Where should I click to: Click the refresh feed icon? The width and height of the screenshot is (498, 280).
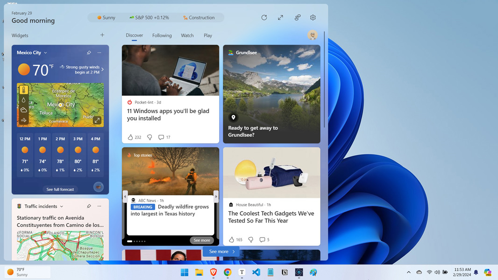click(264, 18)
